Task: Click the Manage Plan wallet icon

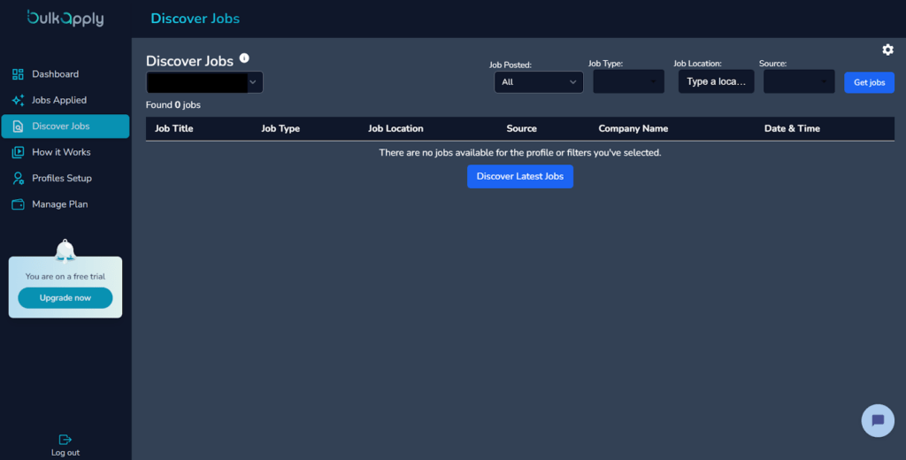Action: pyautogui.click(x=18, y=204)
